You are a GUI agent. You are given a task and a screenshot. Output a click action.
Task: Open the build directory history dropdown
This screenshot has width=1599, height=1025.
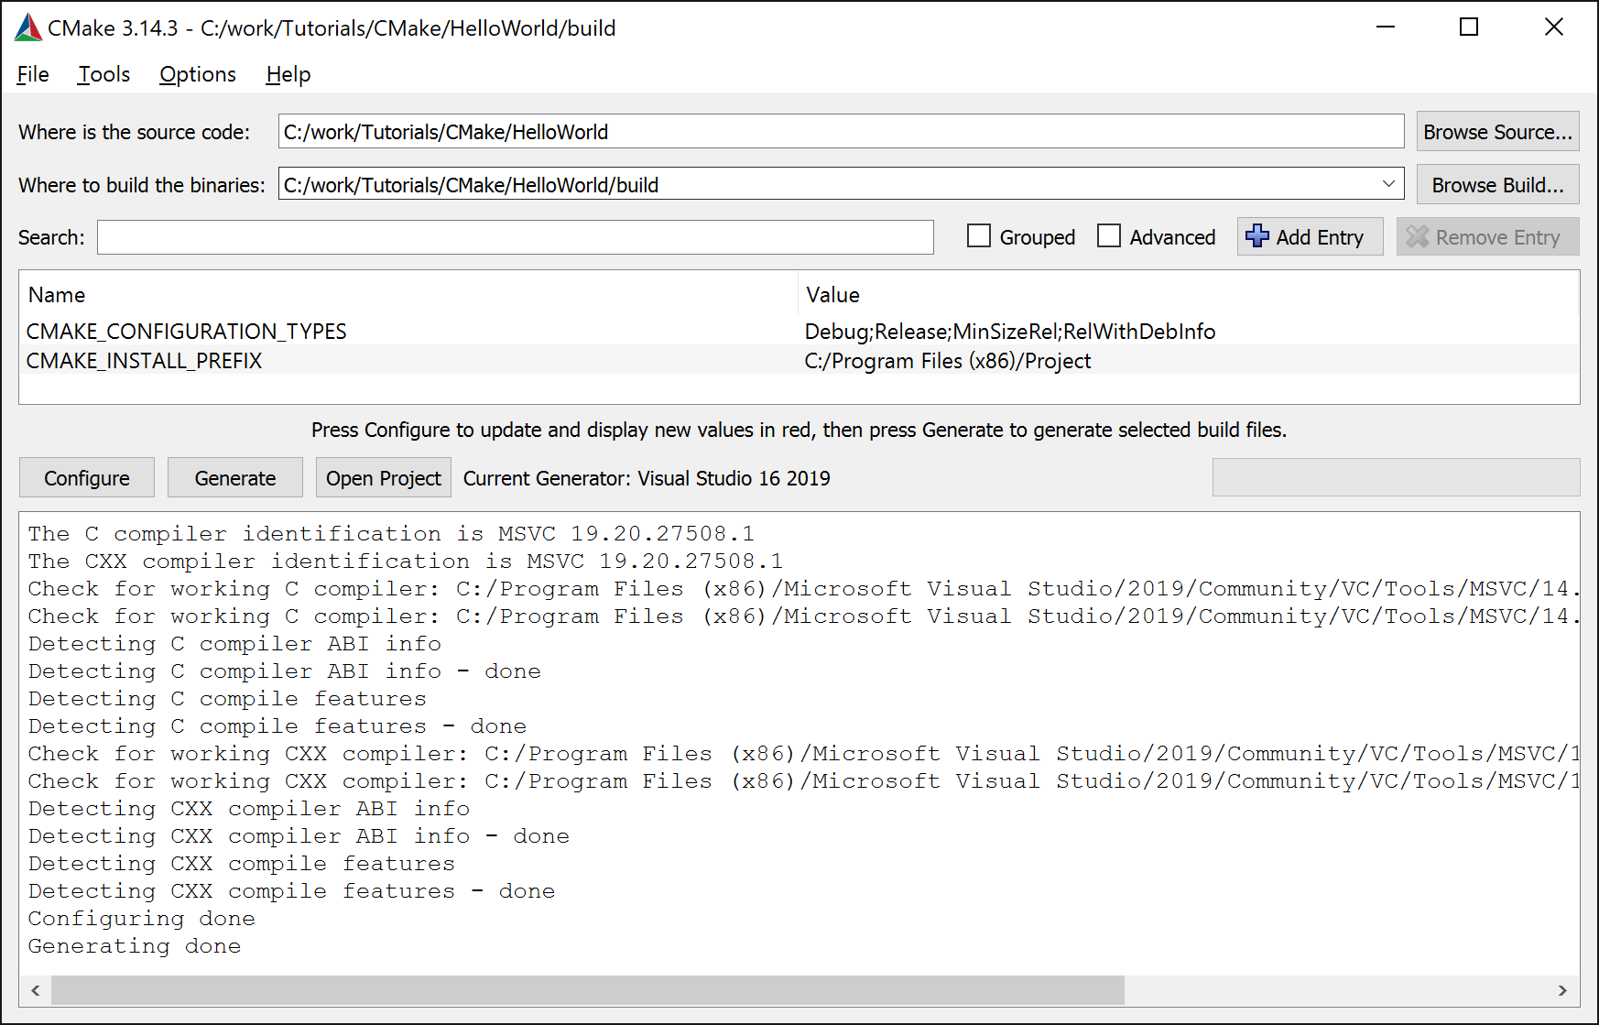click(x=1389, y=184)
